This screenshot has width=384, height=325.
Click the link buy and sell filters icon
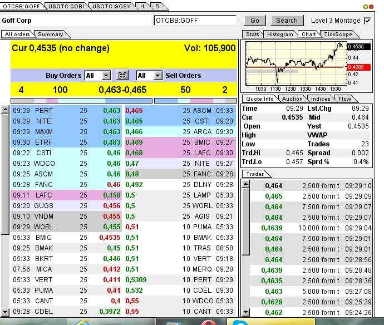click(122, 76)
